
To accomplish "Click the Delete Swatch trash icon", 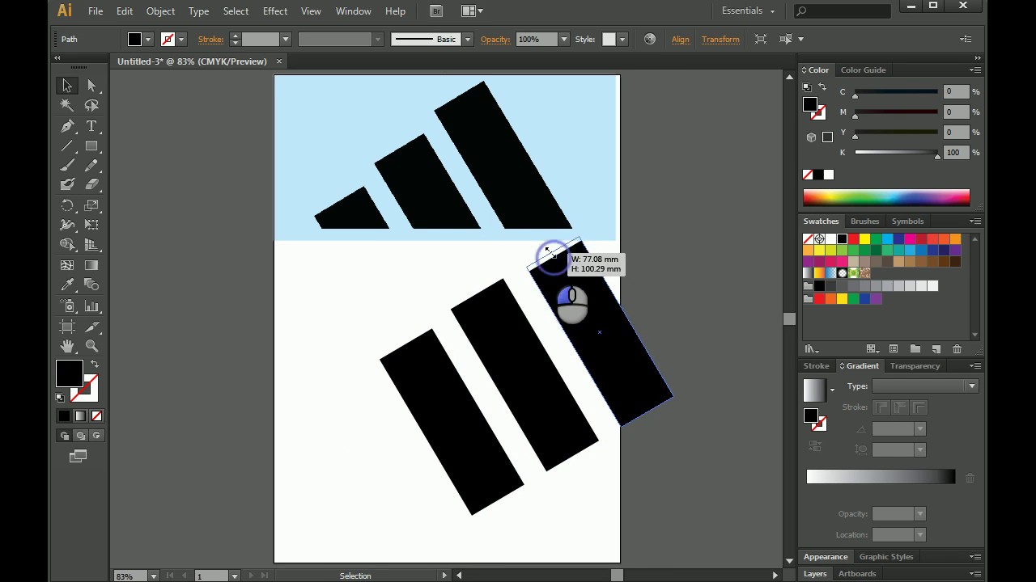I will 957,349.
